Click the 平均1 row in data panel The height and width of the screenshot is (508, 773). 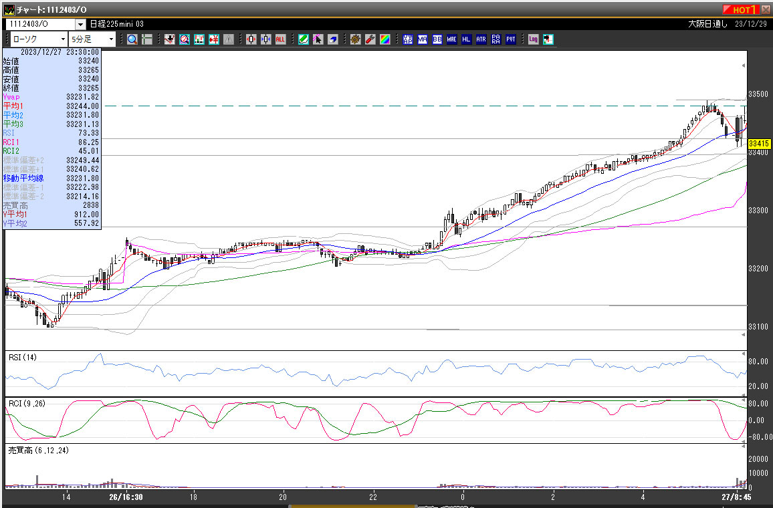click(x=51, y=106)
